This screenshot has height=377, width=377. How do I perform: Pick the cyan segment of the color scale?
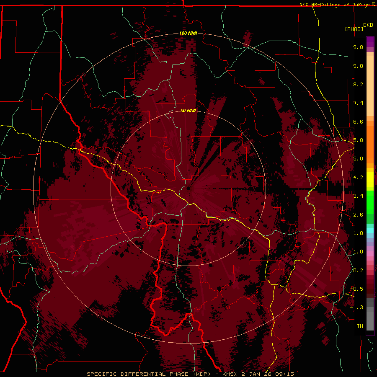(370, 230)
